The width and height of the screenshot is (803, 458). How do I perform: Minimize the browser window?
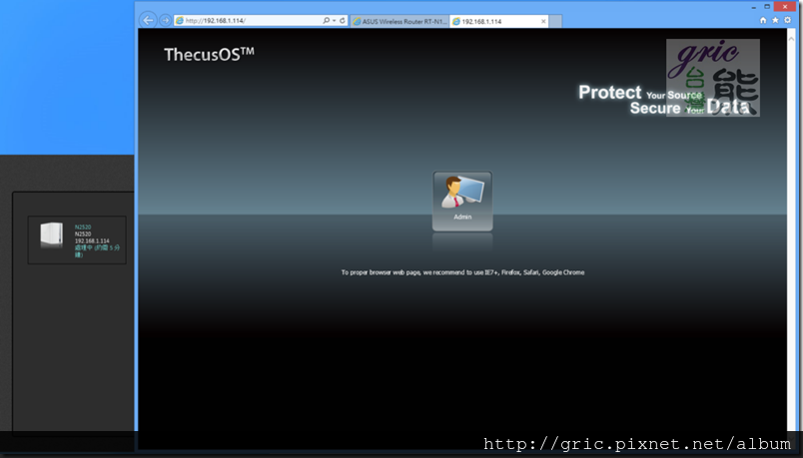pyautogui.click(x=754, y=7)
